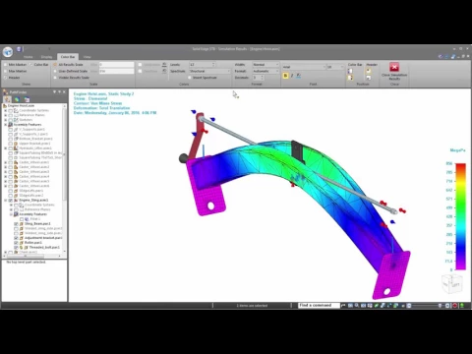Screen dimensions: 472x354
Task: Click the Zoom Area icon in status bar
Action: click(350, 306)
